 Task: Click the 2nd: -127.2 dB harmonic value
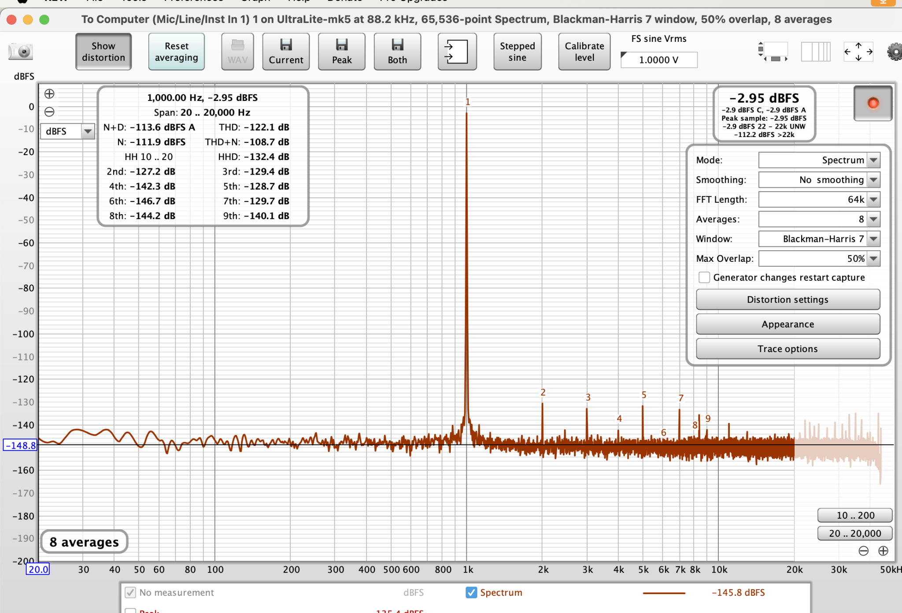pyautogui.click(x=141, y=171)
